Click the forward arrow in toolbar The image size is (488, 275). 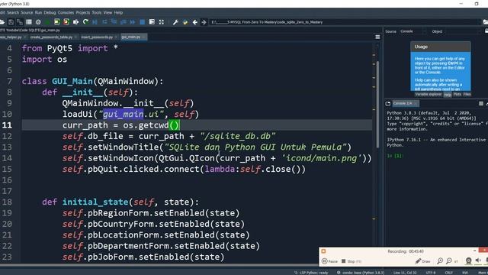pyautogui.click(x=204, y=22)
